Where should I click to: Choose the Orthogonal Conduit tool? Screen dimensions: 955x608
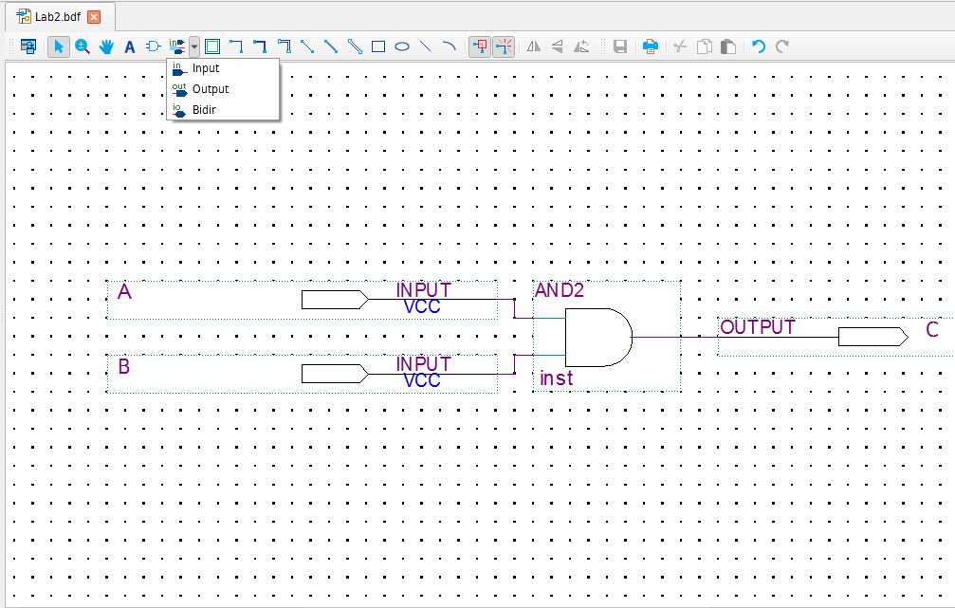[x=284, y=46]
